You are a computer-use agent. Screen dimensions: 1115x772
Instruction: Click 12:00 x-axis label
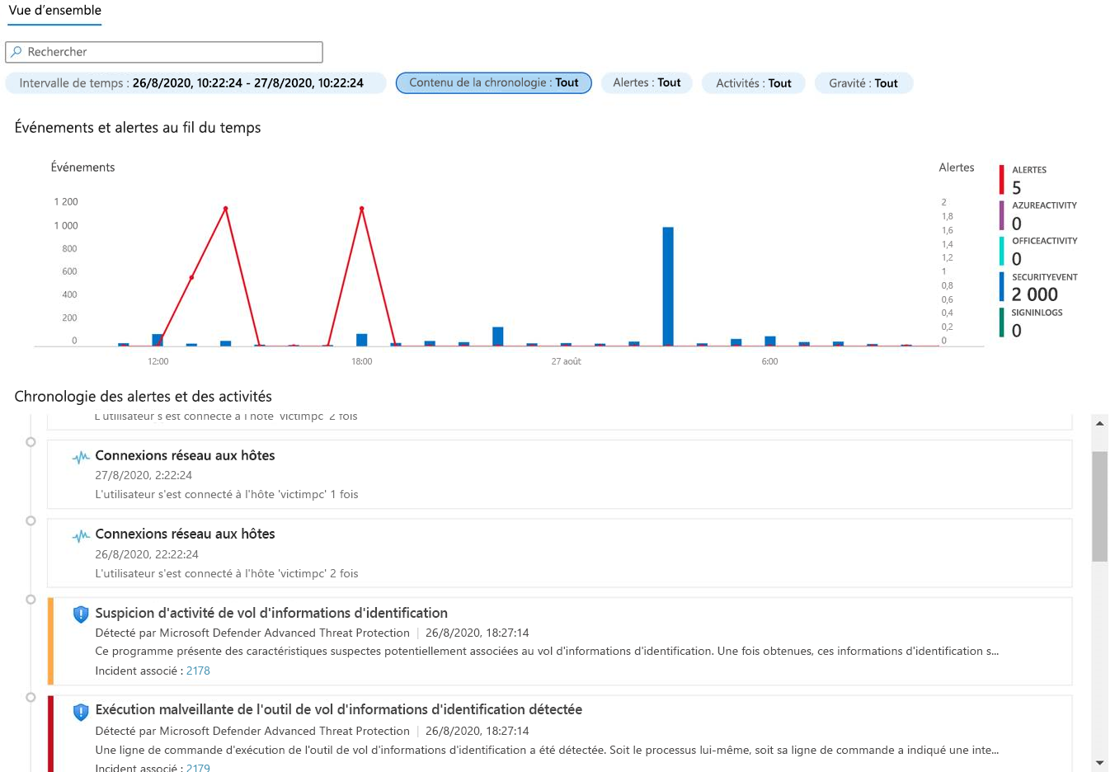(x=158, y=362)
